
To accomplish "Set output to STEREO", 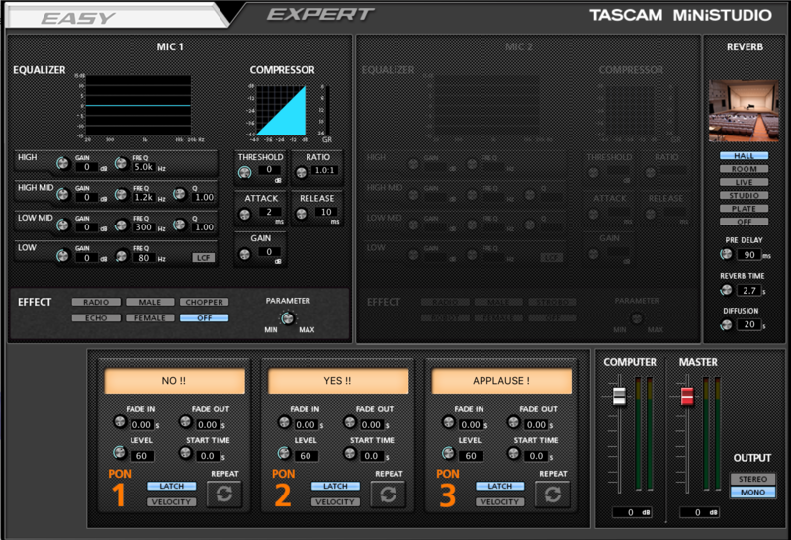I will (x=752, y=479).
